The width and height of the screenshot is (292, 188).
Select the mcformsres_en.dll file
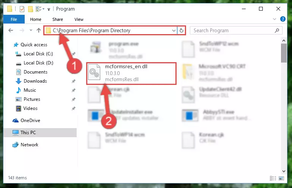(131, 74)
